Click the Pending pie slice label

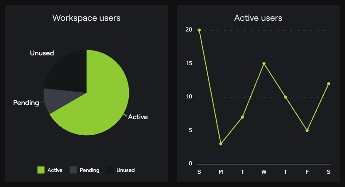[26, 103]
